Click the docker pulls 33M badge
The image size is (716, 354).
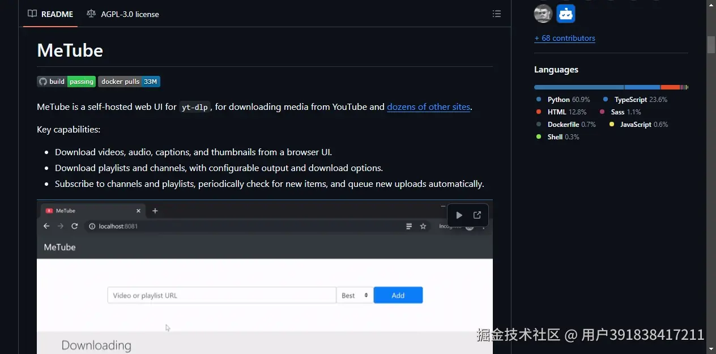coord(129,82)
